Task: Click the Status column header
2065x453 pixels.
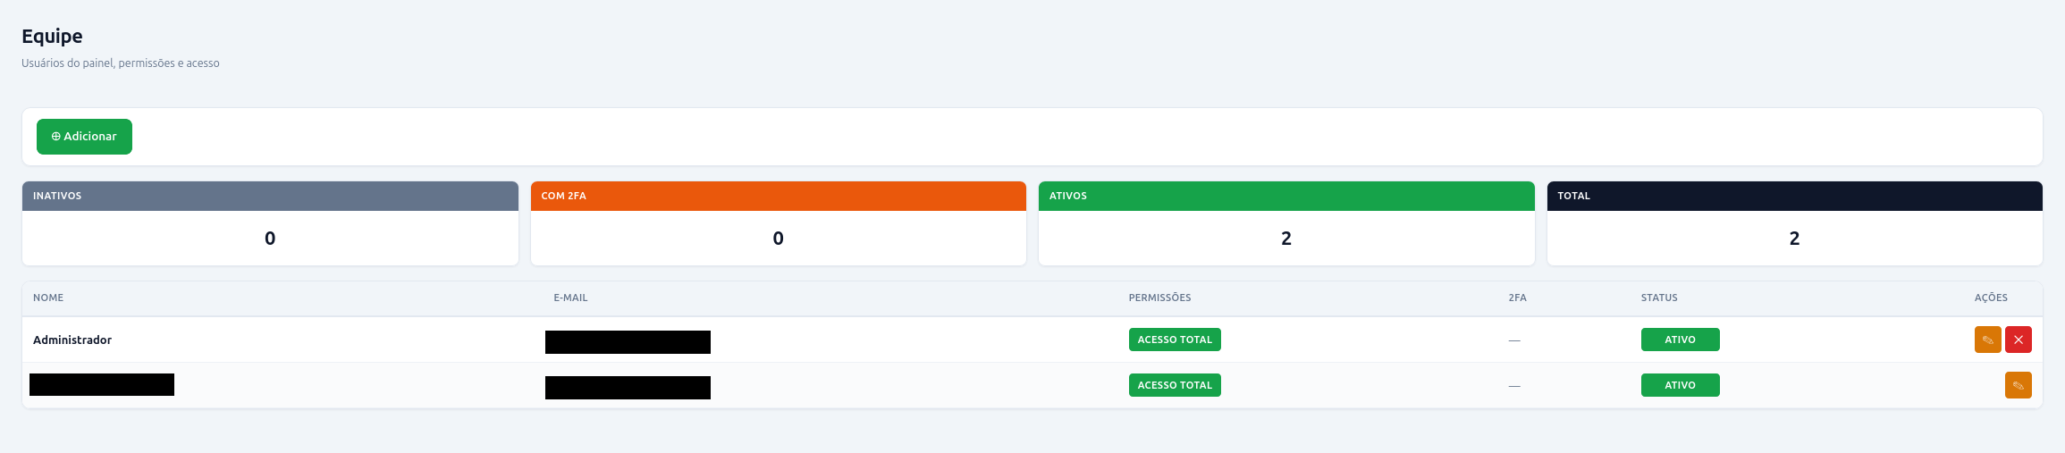Action: 1659,298
